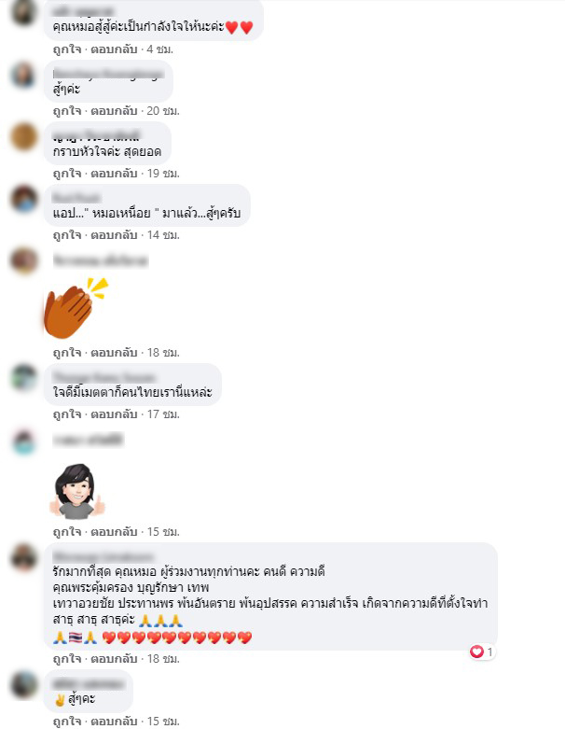This screenshot has width=565, height=729.
Task: Reply to the 'กราบหัวใจค่ะ สุดยอด' comment
Action: coord(114,174)
